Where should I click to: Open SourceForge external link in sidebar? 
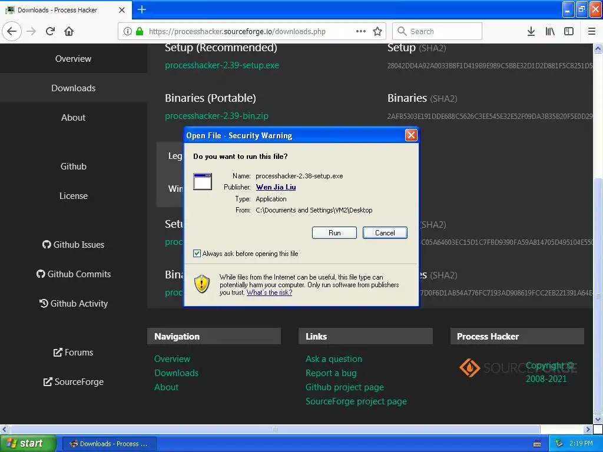tap(73, 381)
